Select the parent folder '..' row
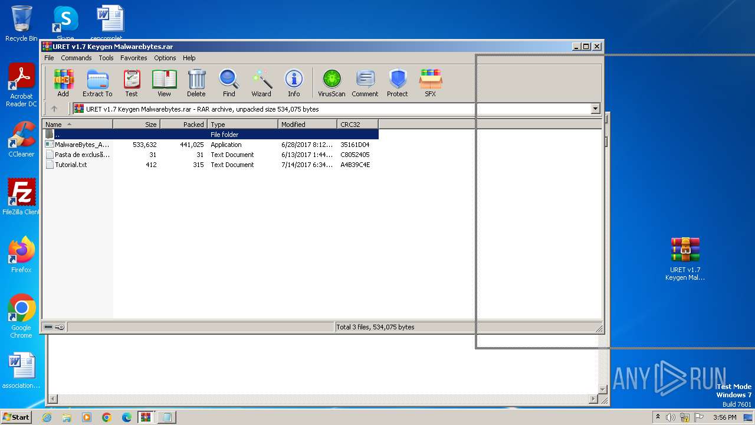Screen dimensions: 755x425 pyautogui.click(x=211, y=135)
